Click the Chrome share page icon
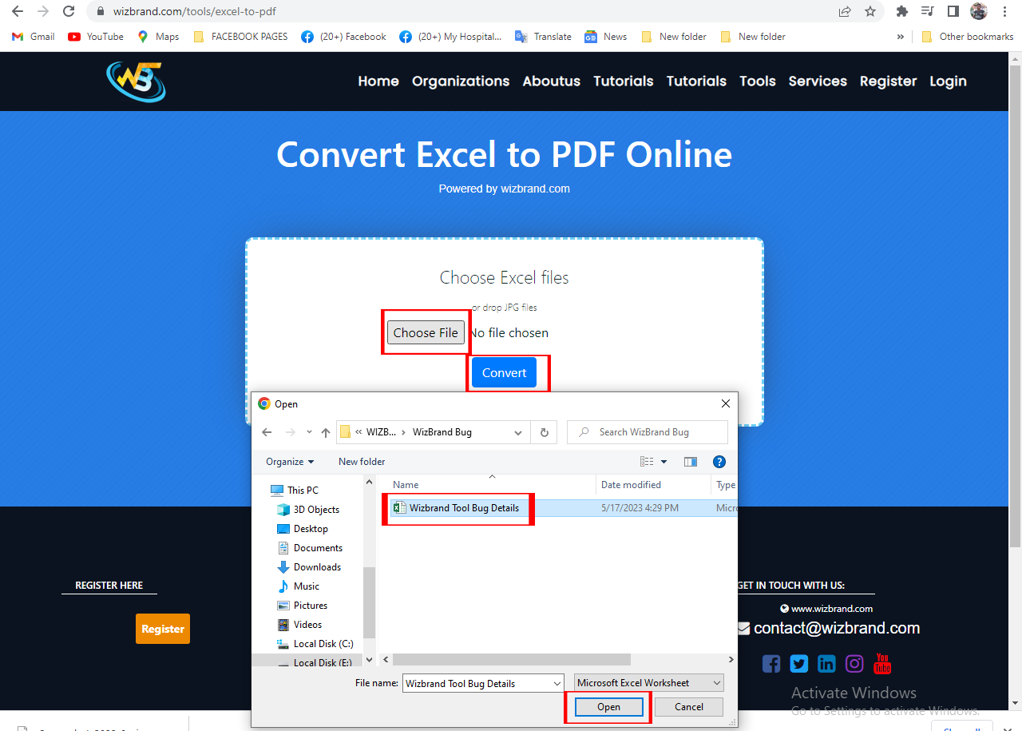Image resolution: width=1022 pixels, height=731 pixels. coord(845,11)
